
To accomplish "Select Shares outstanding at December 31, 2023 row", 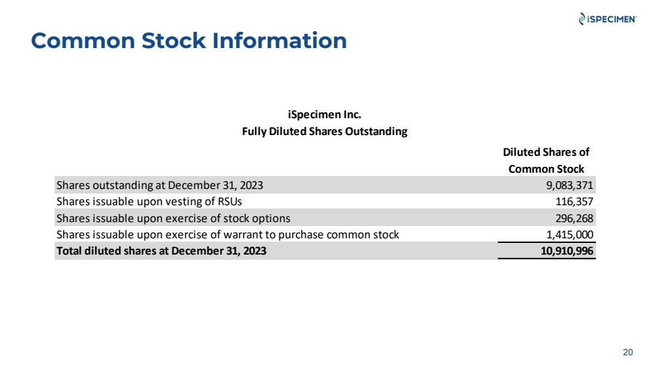I will (x=325, y=185).
